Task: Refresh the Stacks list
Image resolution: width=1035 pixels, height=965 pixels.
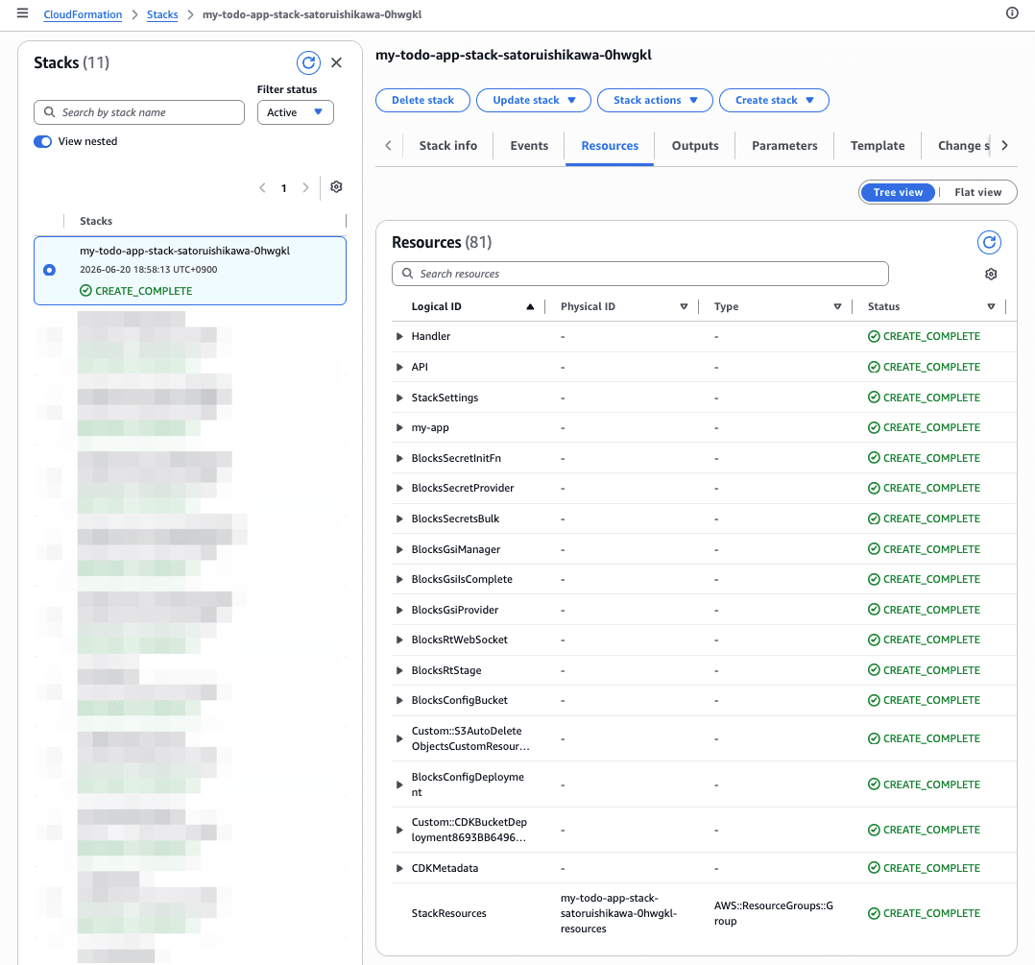Action: (308, 62)
